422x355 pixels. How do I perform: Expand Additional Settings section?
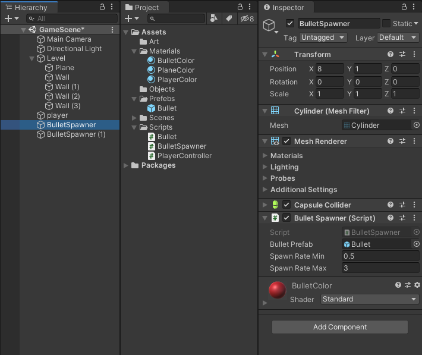(x=265, y=189)
